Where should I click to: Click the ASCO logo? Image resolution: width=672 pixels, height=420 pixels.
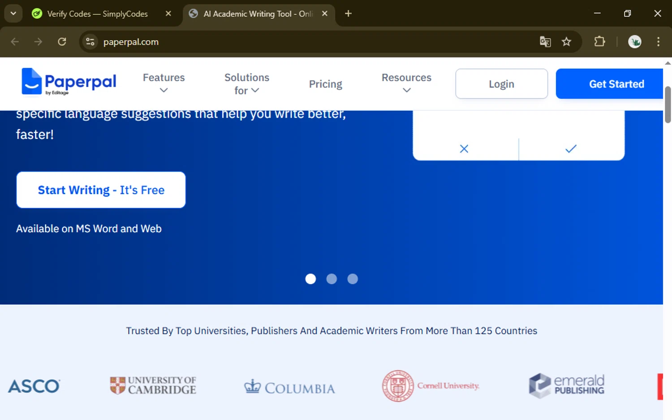point(34,386)
